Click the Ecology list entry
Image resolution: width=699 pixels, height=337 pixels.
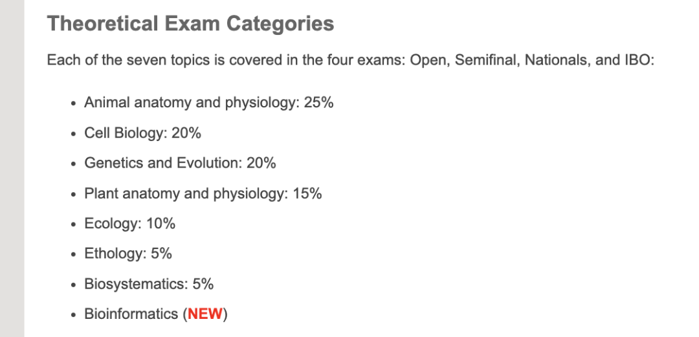coord(129,224)
